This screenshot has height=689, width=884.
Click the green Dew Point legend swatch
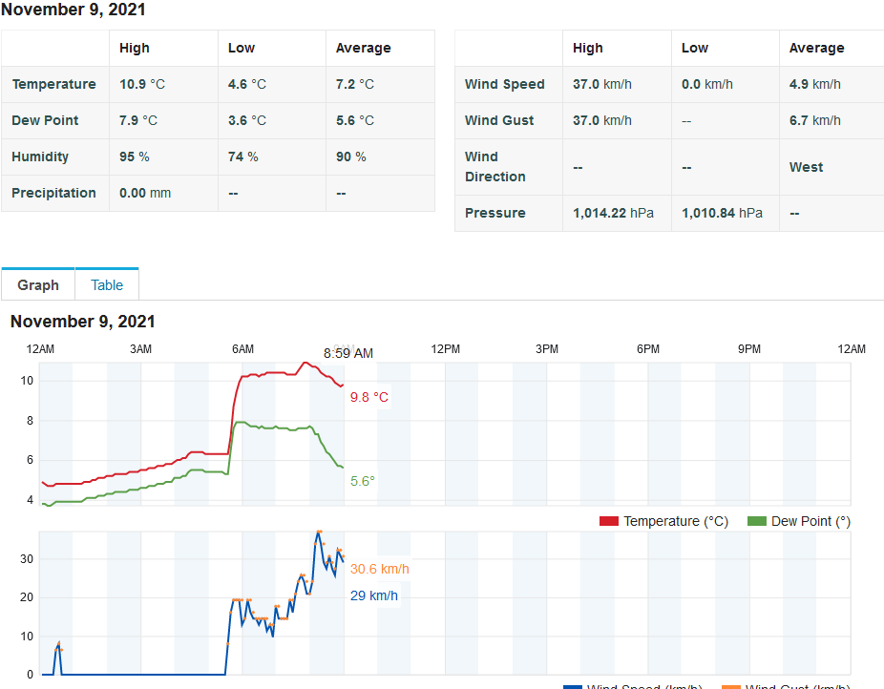coord(756,521)
